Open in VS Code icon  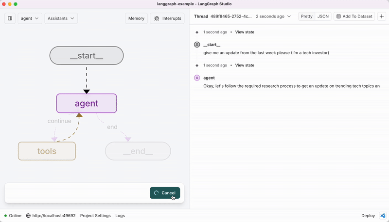click(x=383, y=216)
